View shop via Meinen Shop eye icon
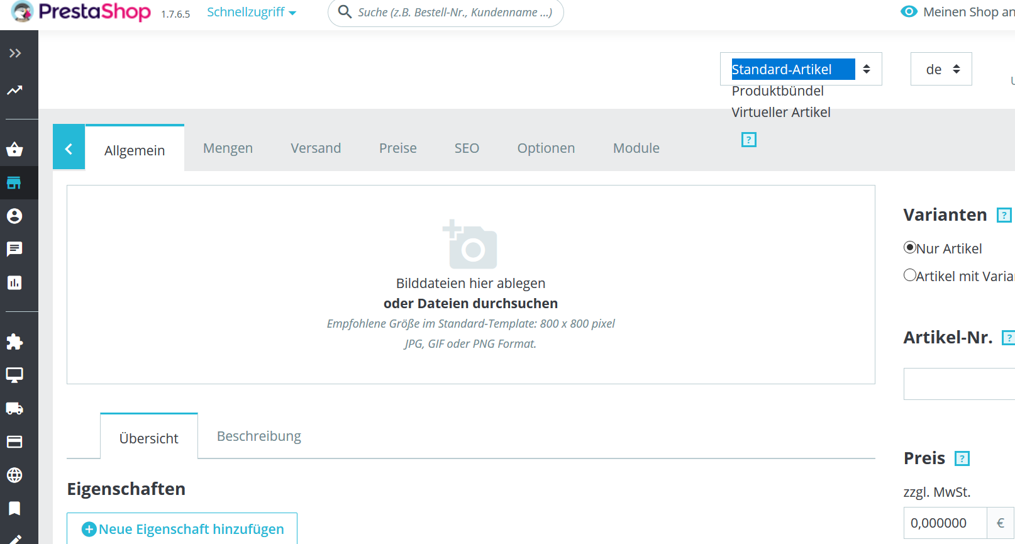Screen dimensions: 1015x544 (x=909, y=11)
